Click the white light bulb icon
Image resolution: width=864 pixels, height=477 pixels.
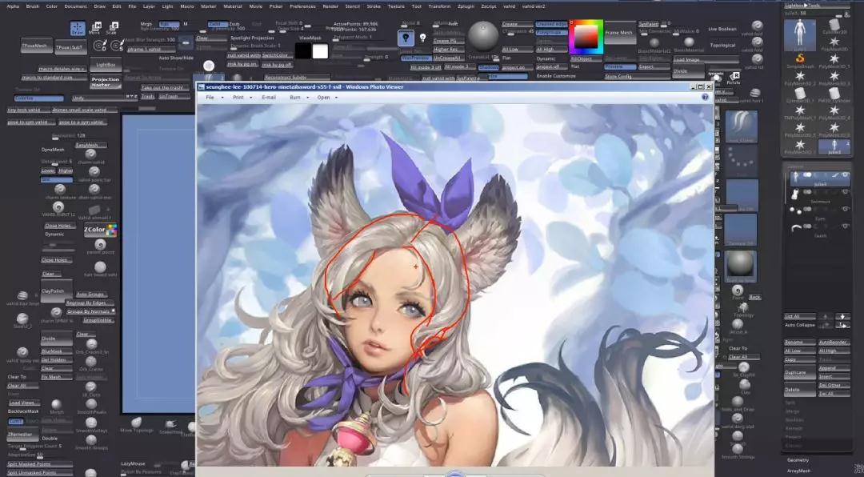point(422,38)
